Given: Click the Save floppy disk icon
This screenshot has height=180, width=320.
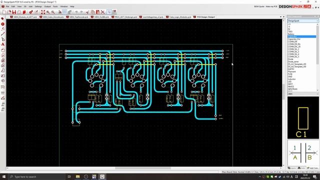Looking at the screenshot, I should pos(14,12).
